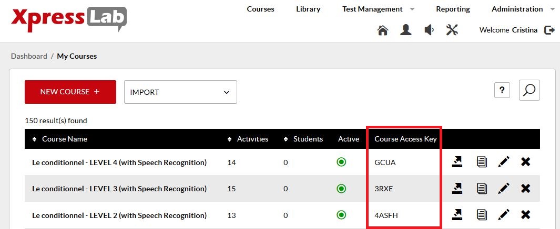
Task: Edit the LEVEL 2 course with pencil
Action: (x=504, y=215)
